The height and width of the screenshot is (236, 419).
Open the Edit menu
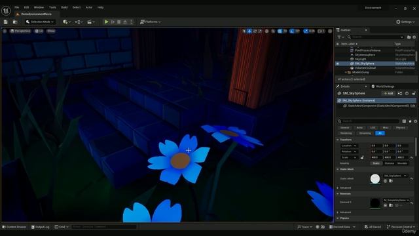(x=26, y=7)
